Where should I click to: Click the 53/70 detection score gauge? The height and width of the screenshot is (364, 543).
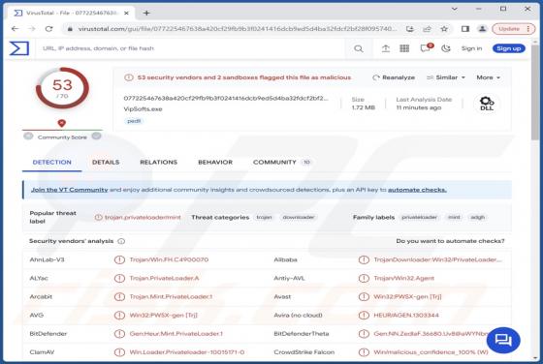[62, 88]
